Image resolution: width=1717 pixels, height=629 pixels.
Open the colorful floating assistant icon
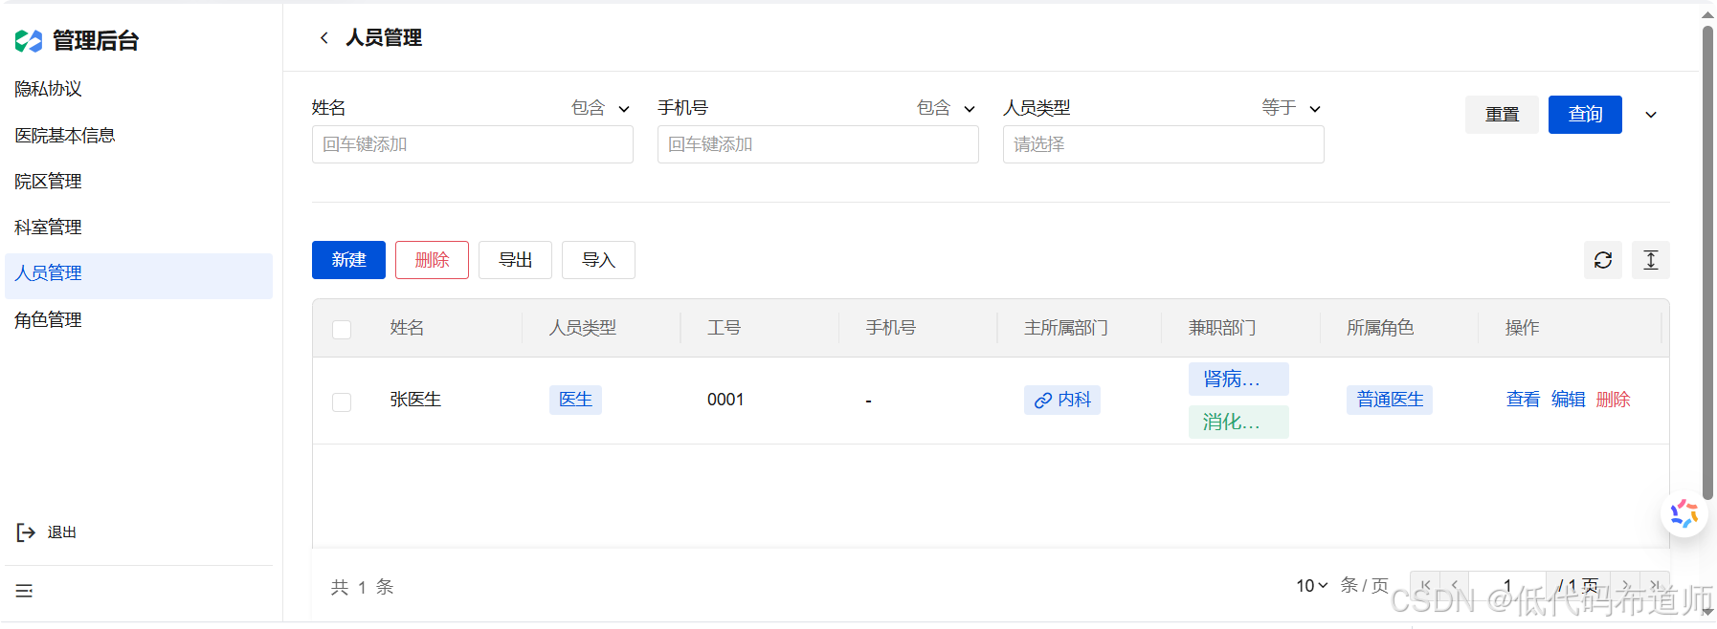[1684, 513]
